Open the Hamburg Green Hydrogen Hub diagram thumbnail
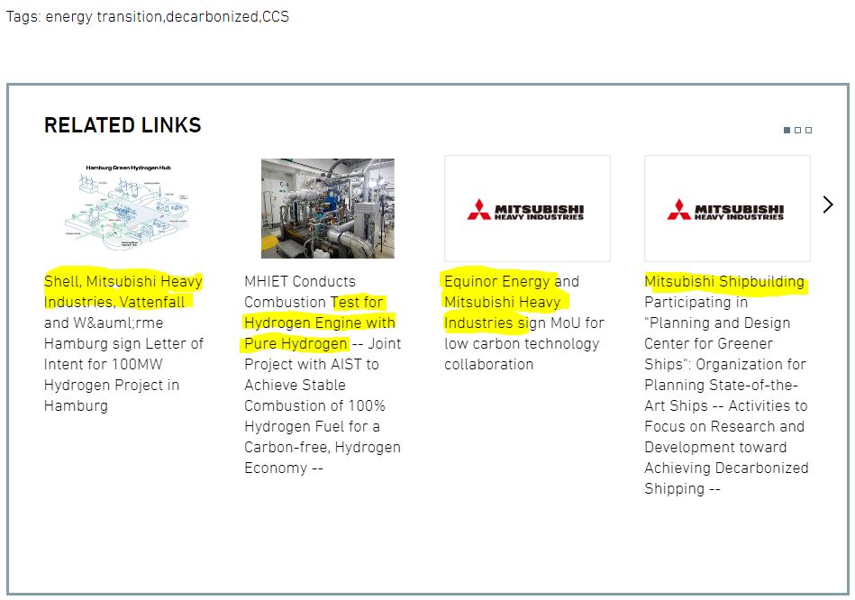 (x=128, y=208)
